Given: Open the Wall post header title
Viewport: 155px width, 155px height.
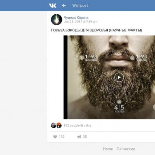Looking at the screenshot, I should pos(80,5).
